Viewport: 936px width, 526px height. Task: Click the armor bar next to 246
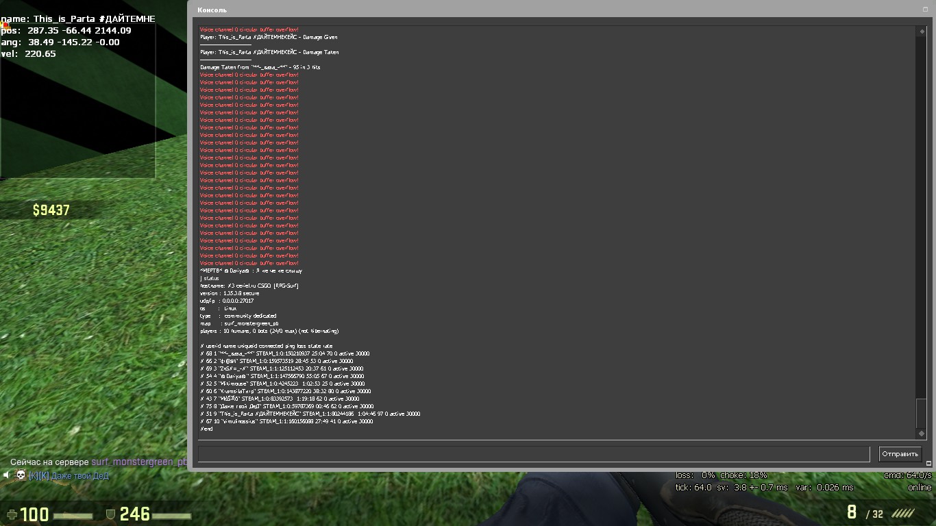pos(171,516)
